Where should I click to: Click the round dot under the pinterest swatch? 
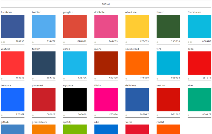(33, 115)
